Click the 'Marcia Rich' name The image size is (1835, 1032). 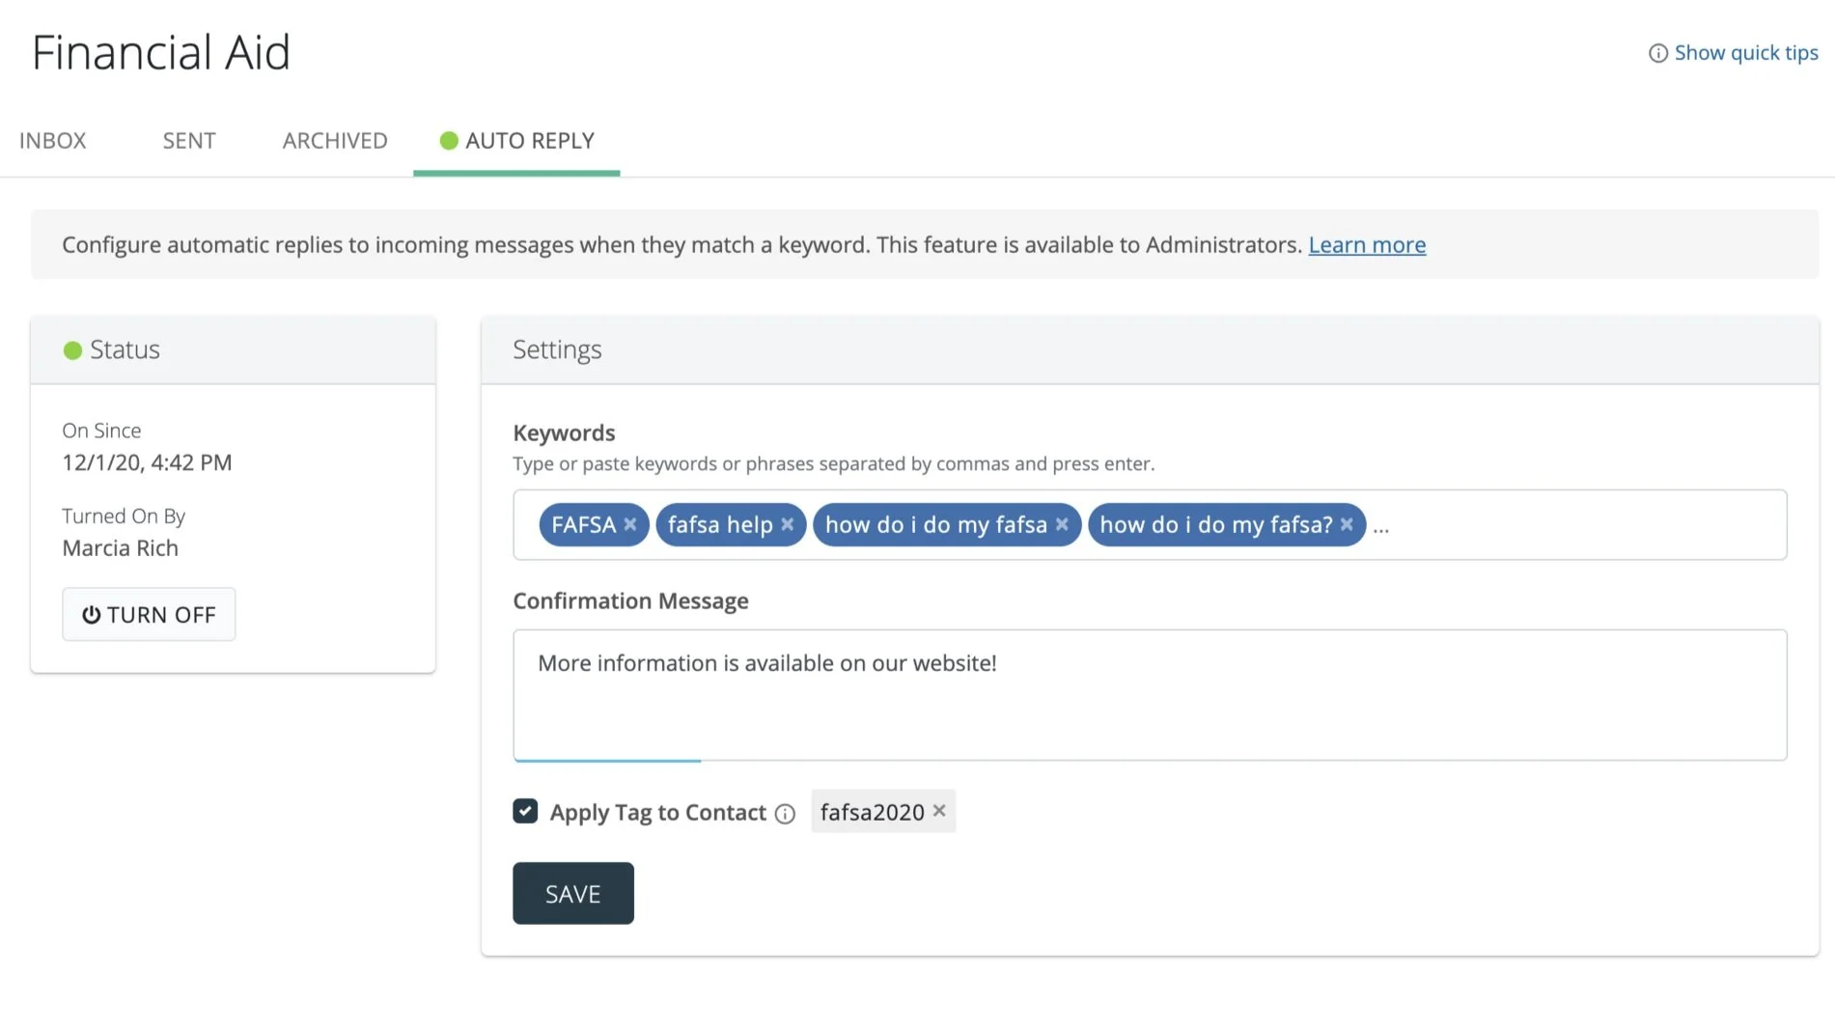click(121, 548)
